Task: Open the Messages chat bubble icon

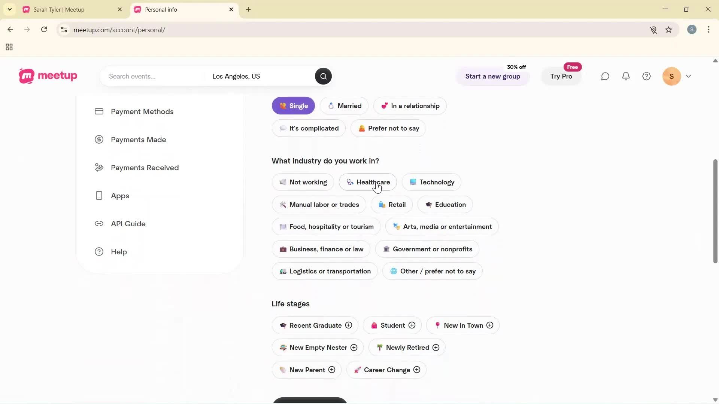Action: 605,76
